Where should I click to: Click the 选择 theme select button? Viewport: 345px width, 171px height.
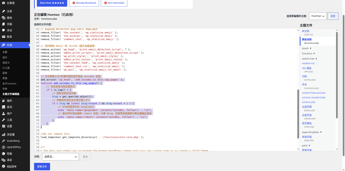[x=333, y=16]
